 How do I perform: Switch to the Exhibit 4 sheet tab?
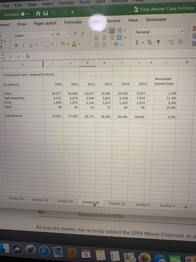pyautogui.click(x=167, y=206)
